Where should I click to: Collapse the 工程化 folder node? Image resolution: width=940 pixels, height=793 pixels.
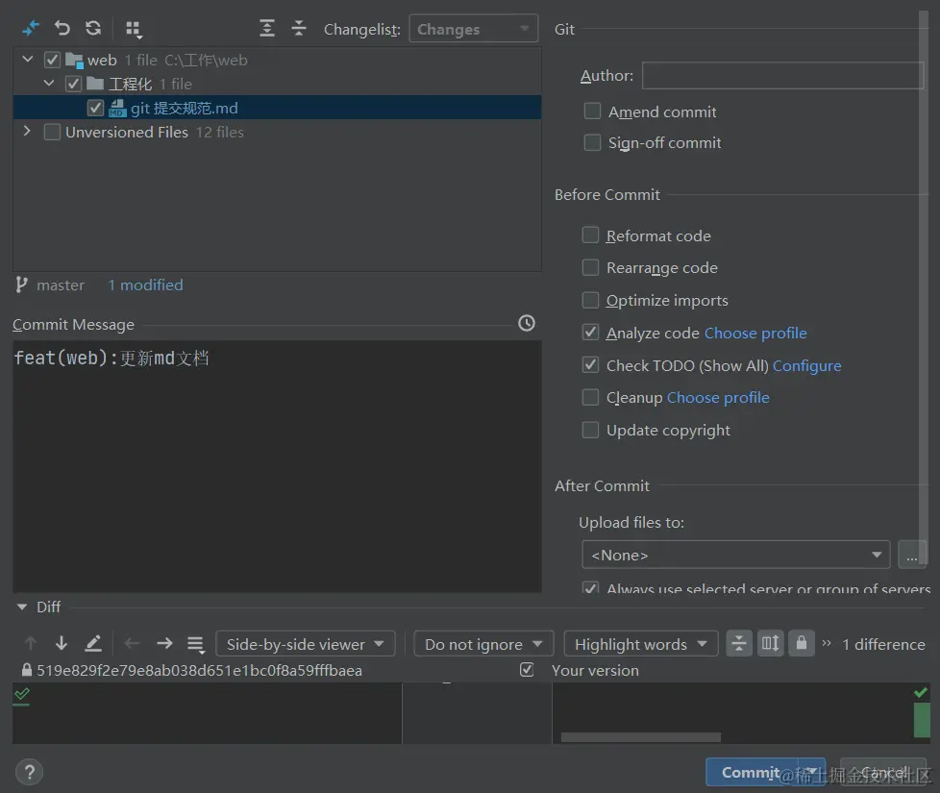point(49,83)
